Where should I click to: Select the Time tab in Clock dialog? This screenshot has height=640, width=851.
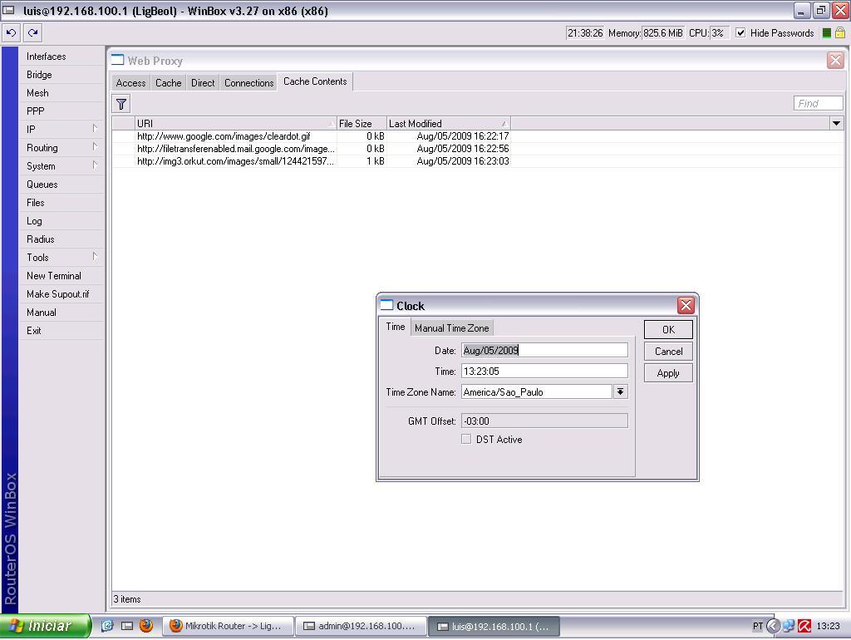(x=395, y=327)
